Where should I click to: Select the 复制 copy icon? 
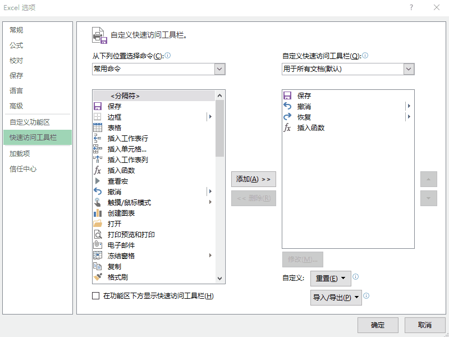pos(98,266)
